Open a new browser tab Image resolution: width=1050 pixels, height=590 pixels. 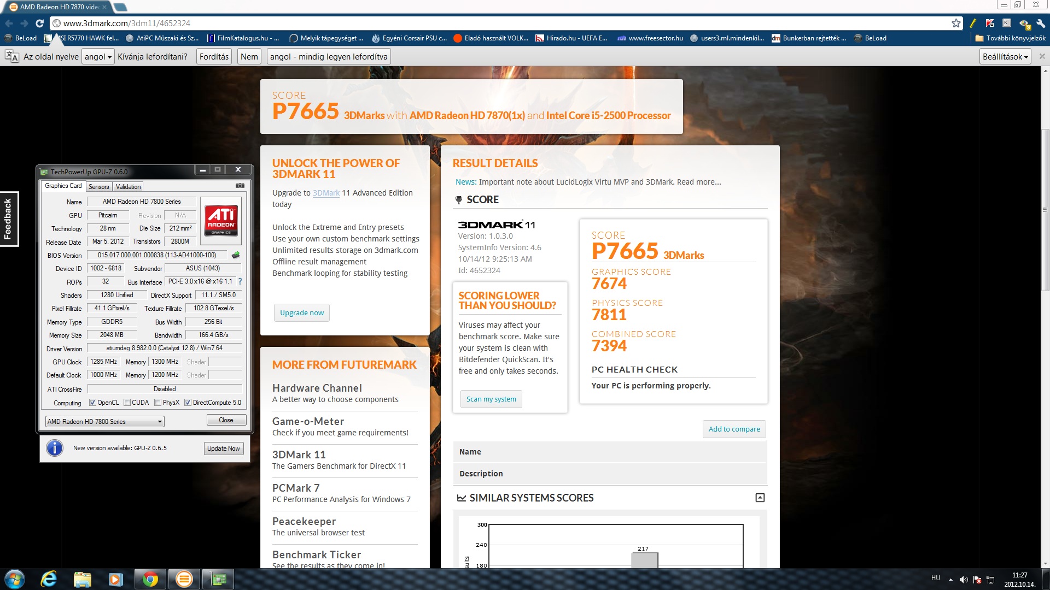click(x=120, y=7)
